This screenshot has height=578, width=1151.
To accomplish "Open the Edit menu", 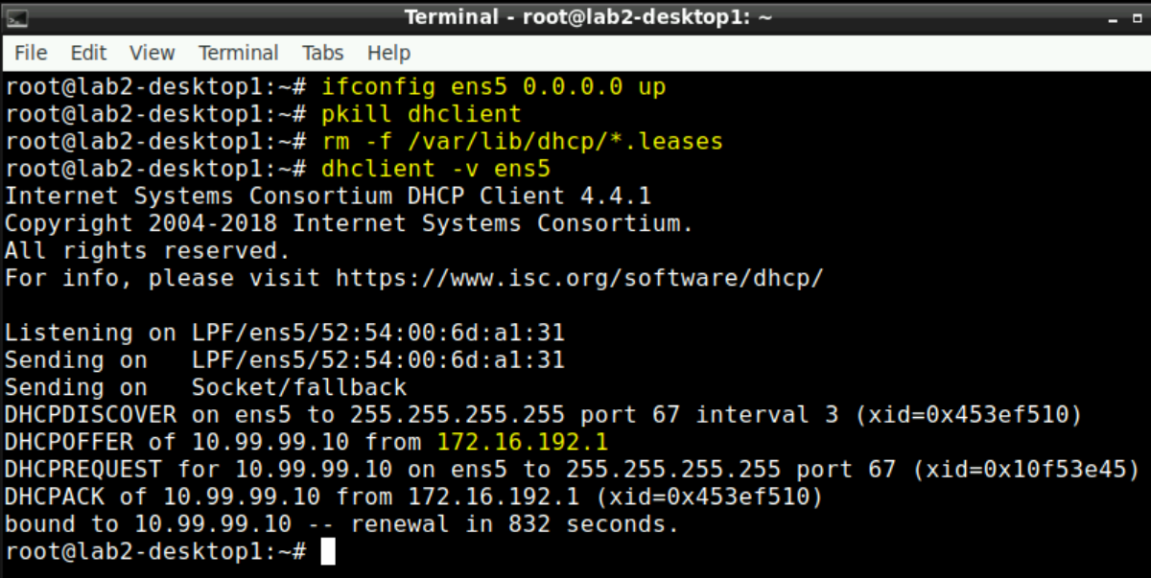I will (x=88, y=53).
